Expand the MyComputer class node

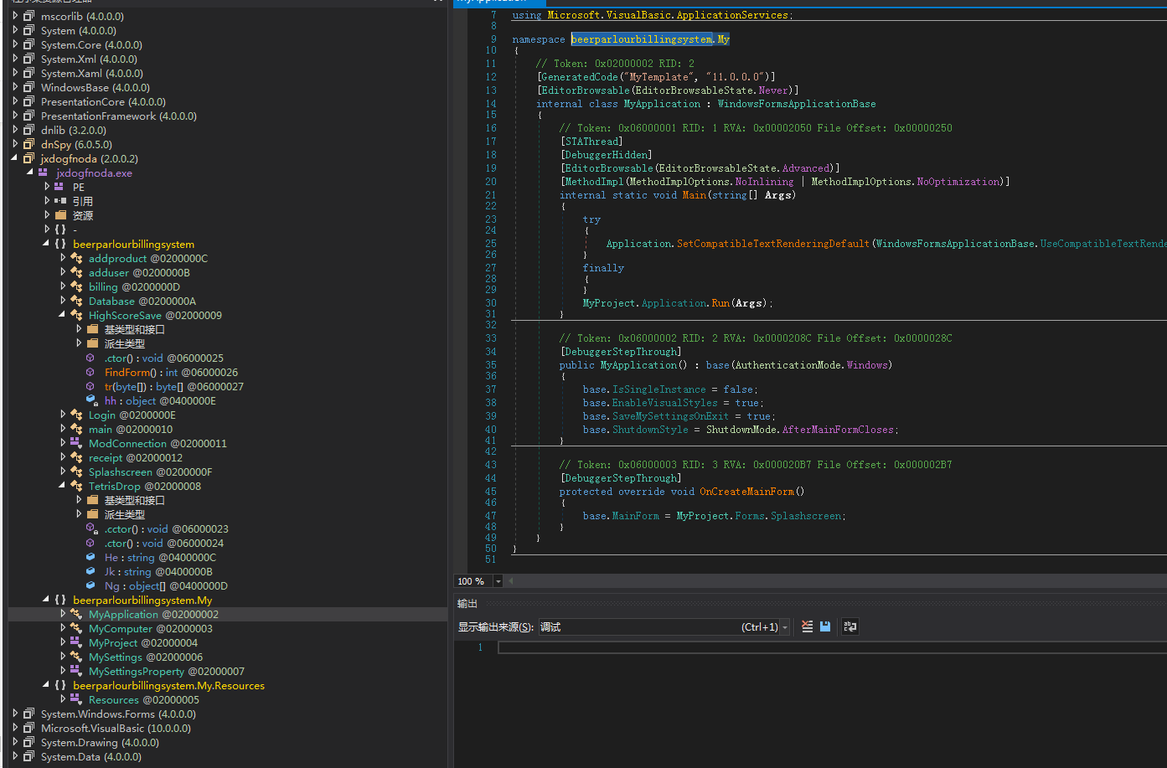pos(63,628)
